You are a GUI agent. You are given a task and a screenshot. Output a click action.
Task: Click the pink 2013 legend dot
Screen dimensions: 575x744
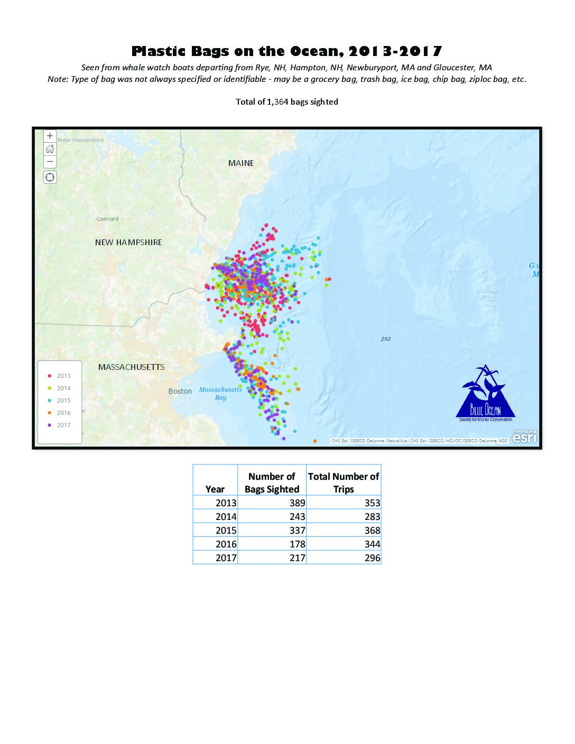(x=50, y=376)
